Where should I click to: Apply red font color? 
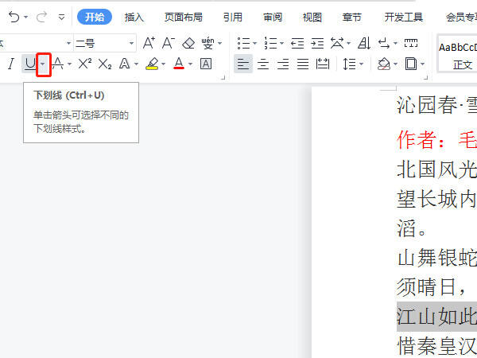coord(179,64)
